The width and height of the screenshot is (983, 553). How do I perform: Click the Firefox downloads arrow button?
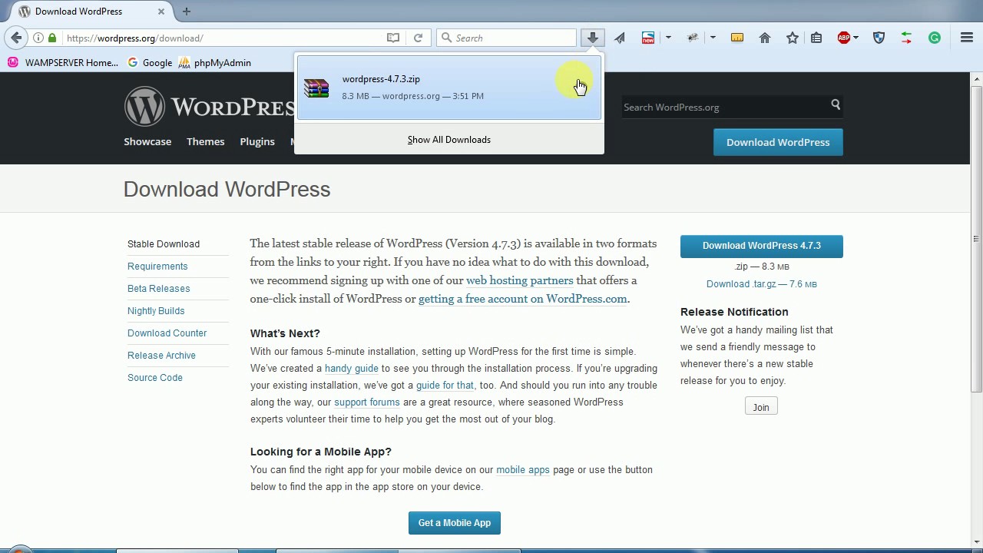click(592, 38)
